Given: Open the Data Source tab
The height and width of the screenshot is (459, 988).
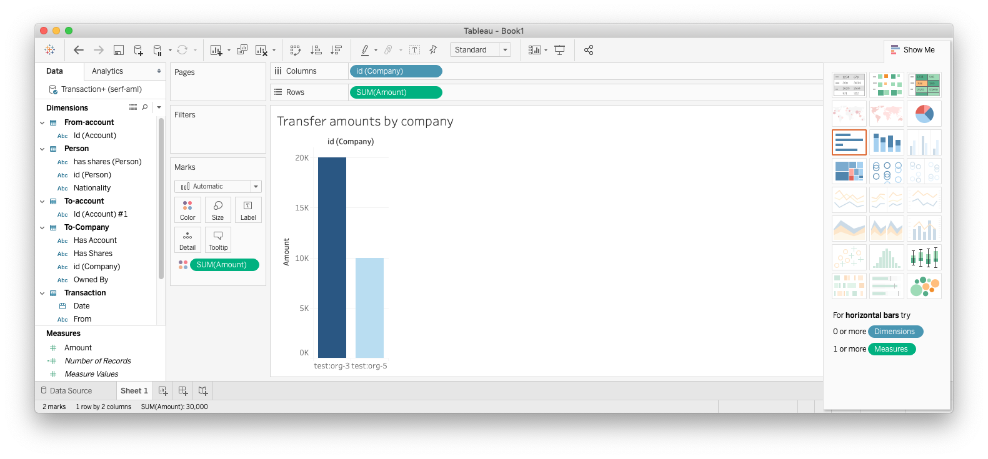Looking at the screenshot, I should click(66, 391).
